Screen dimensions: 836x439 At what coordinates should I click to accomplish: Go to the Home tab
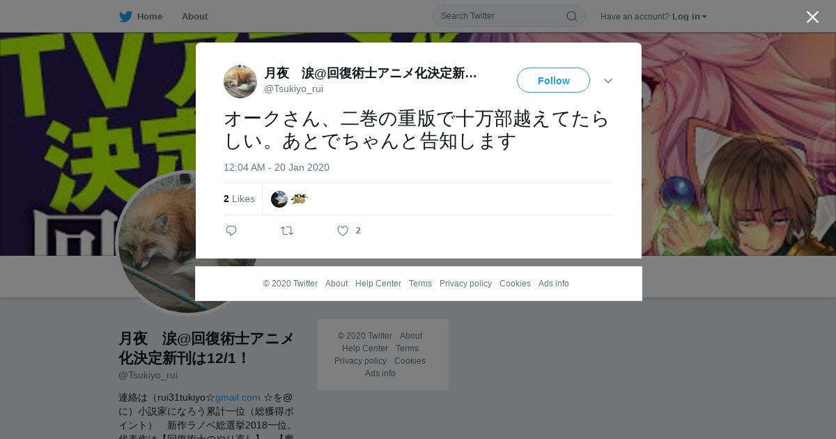(141, 17)
